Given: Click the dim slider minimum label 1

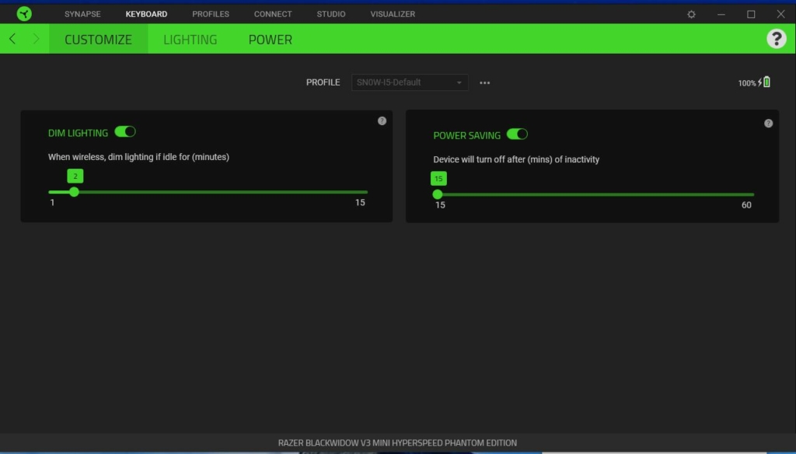Looking at the screenshot, I should [x=52, y=203].
